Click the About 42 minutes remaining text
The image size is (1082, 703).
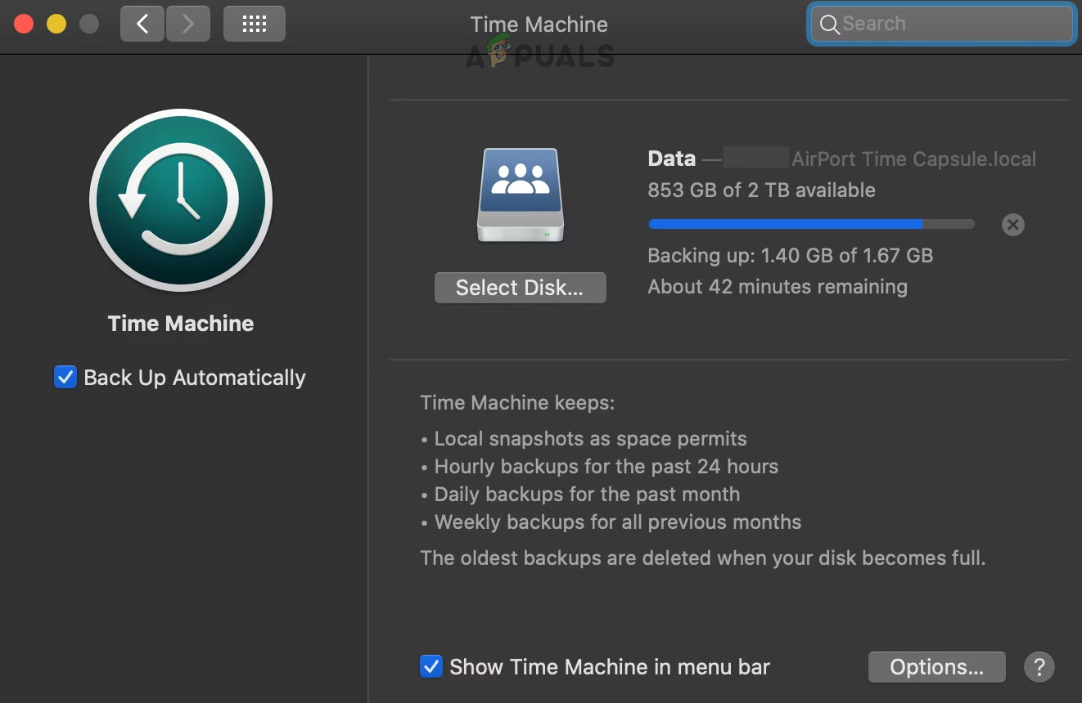coord(778,286)
